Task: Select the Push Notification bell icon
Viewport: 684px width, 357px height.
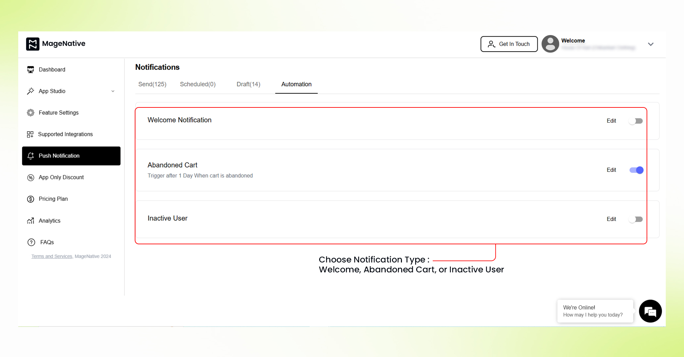Action: click(30, 156)
